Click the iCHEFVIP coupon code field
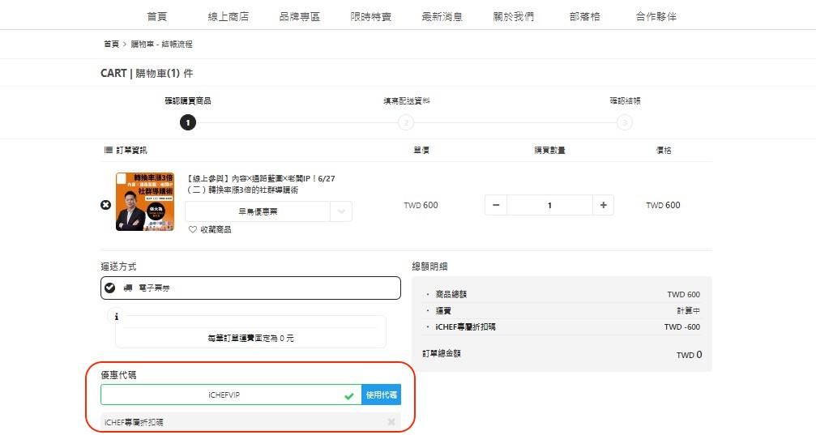This screenshot has width=816, height=435. click(x=223, y=394)
